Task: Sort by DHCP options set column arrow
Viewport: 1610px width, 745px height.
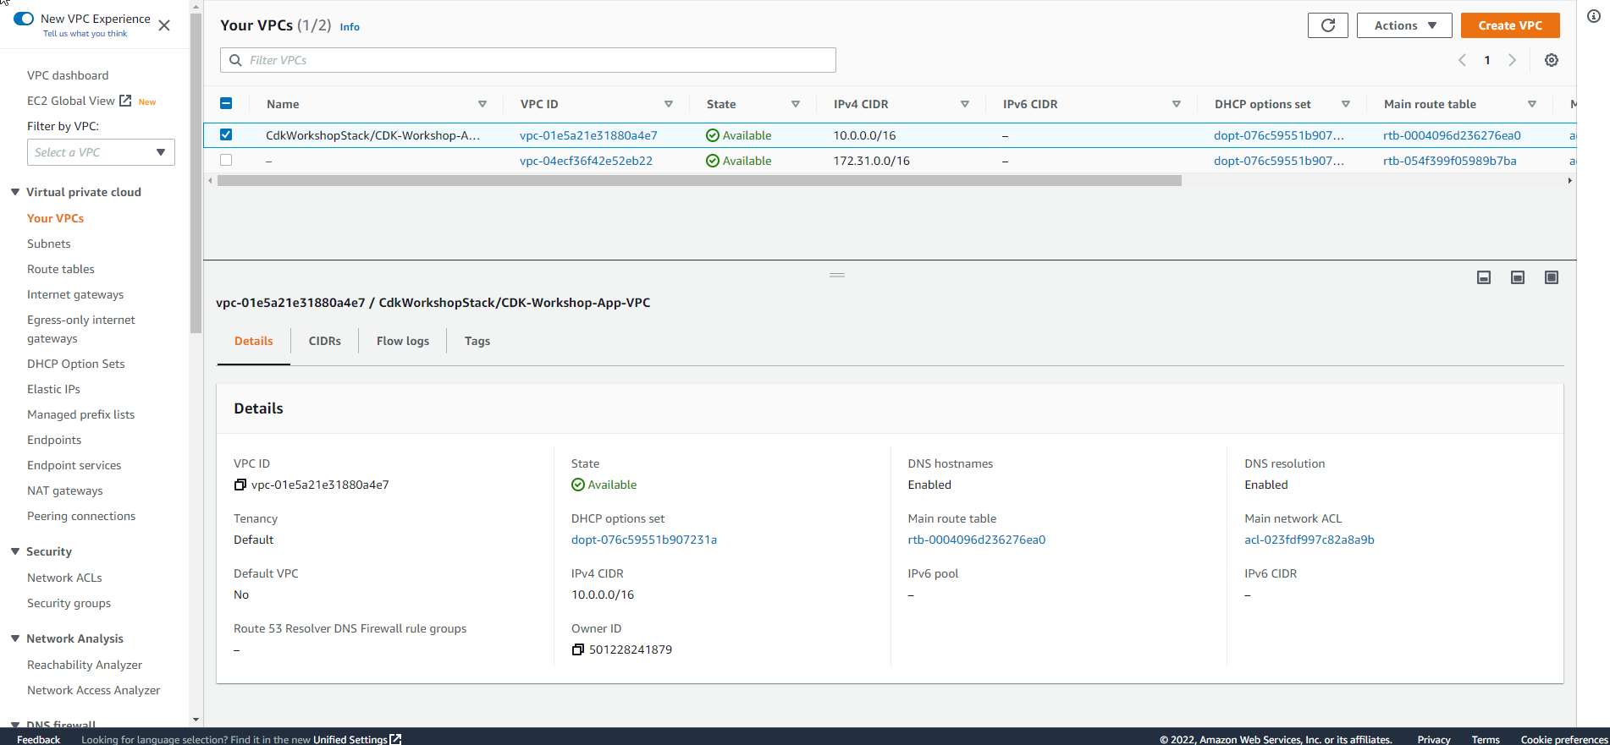Action: coord(1346,104)
